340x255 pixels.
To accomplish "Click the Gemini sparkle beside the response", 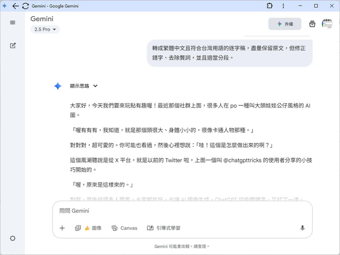I will pos(58,86).
